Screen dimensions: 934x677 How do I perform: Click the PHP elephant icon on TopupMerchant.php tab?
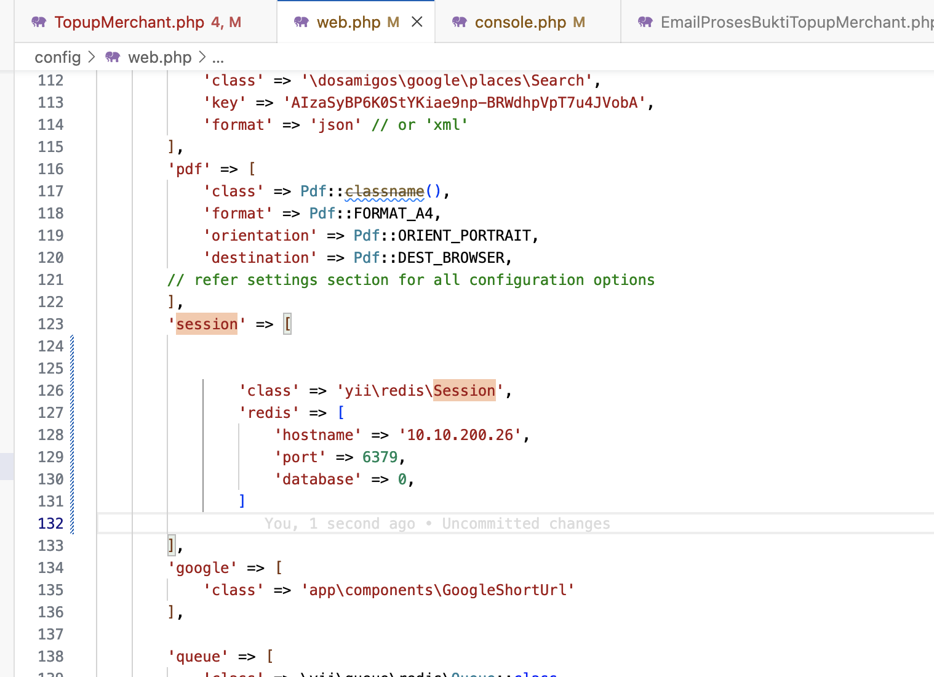point(39,22)
